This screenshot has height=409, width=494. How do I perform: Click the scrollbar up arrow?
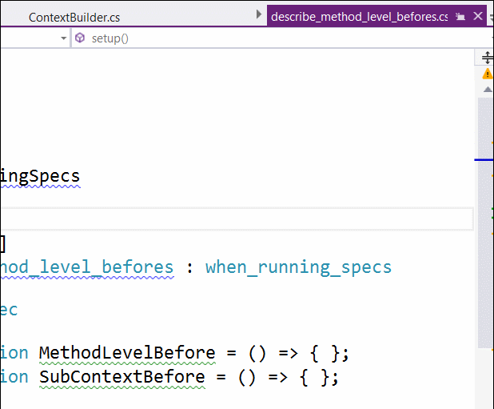tap(488, 90)
